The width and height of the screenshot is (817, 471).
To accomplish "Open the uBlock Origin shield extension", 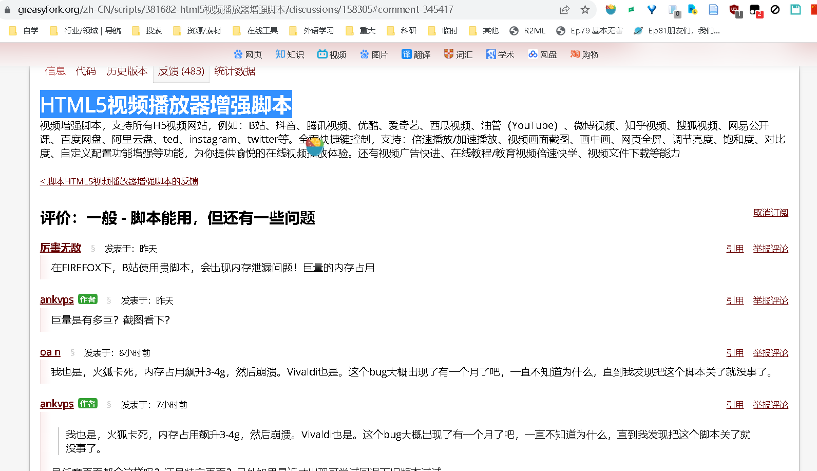I will [735, 10].
